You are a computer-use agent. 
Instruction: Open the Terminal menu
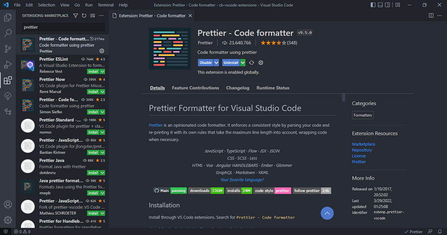(x=105, y=5)
